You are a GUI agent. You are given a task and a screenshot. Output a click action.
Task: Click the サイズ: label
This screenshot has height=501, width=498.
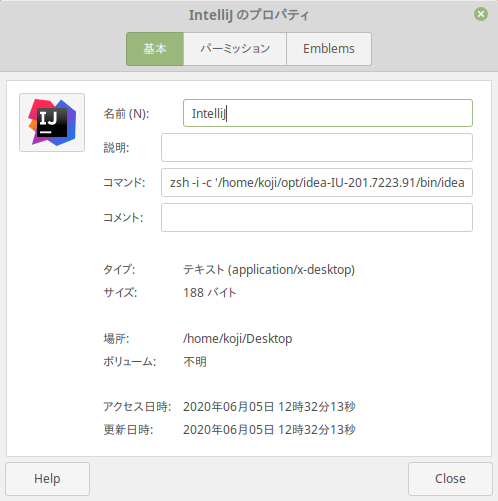point(121,293)
